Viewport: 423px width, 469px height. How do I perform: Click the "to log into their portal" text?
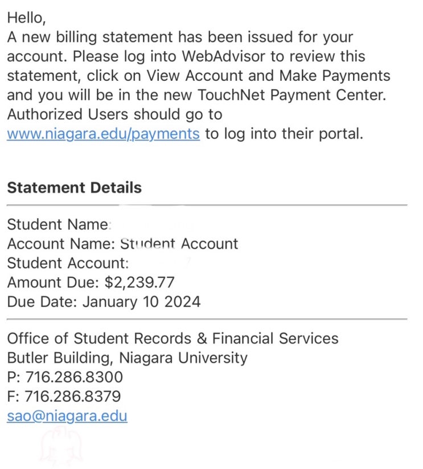(x=284, y=134)
